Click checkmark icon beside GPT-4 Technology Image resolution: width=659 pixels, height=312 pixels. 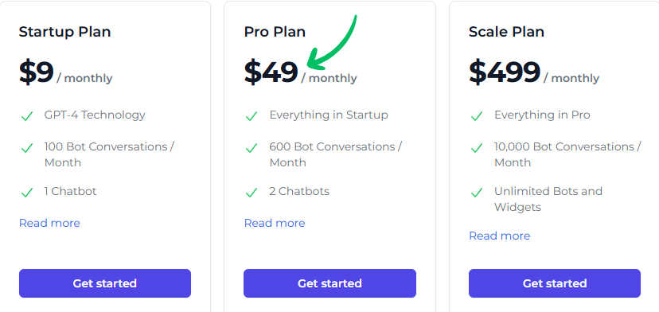(x=27, y=116)
